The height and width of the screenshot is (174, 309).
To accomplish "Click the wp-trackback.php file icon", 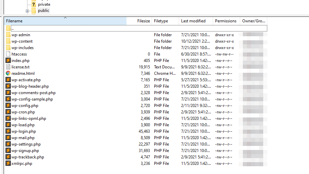I will pos(8,157).
